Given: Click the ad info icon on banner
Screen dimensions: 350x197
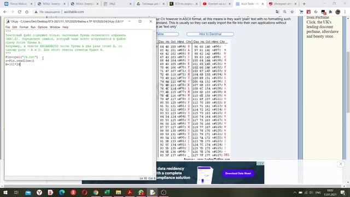Looking at the screenshot, I should [259, 163].
